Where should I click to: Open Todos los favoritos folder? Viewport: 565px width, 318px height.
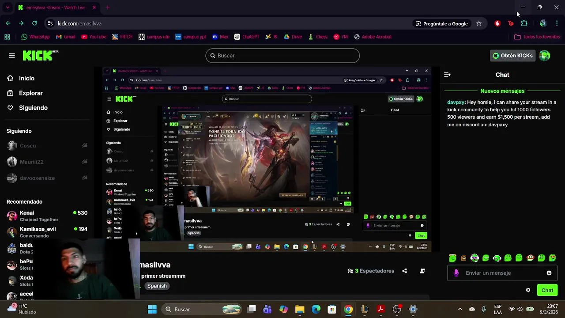(537, 37)
